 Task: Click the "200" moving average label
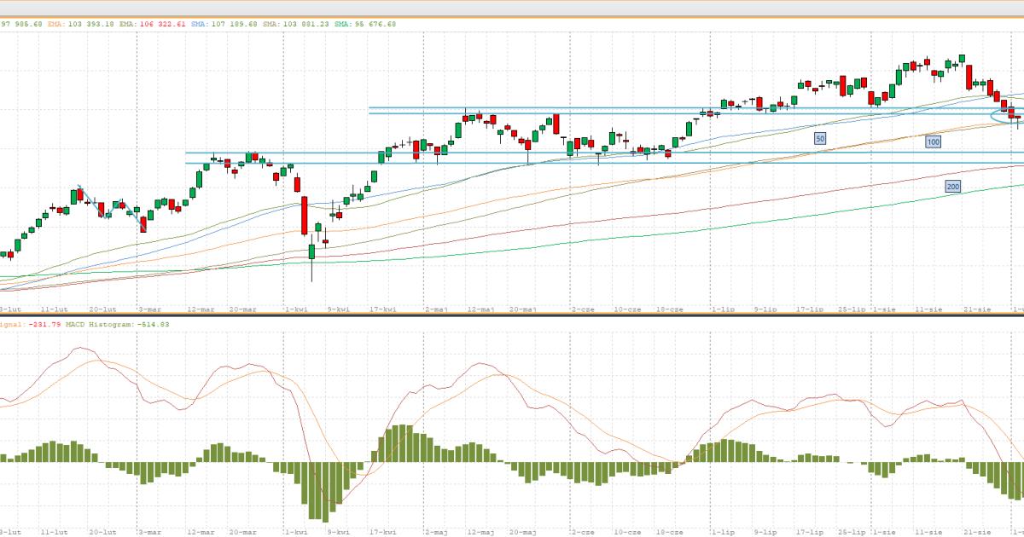pyautogui.click(x=952, y=187)
